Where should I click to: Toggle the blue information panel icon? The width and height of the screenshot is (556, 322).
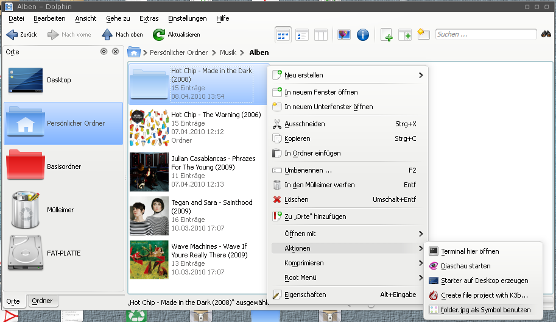(x=363, y=35)
